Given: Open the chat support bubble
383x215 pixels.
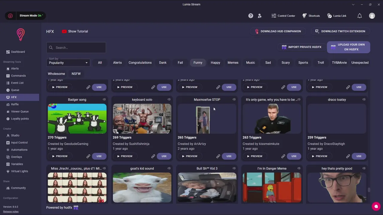Looking at the screenshot, I should [x=376, y=206].
